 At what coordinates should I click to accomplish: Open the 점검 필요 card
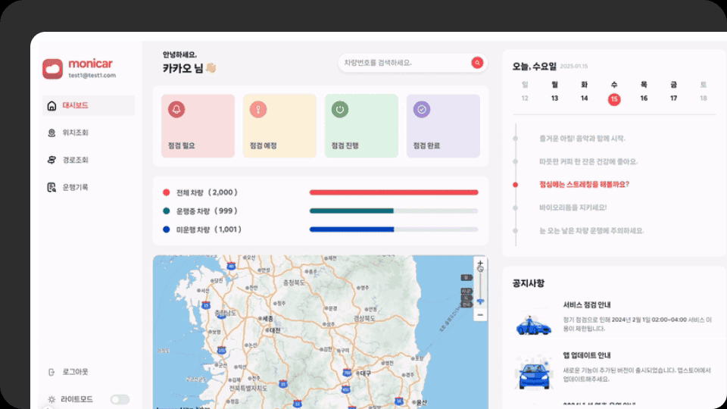click(x=198, y=126)
